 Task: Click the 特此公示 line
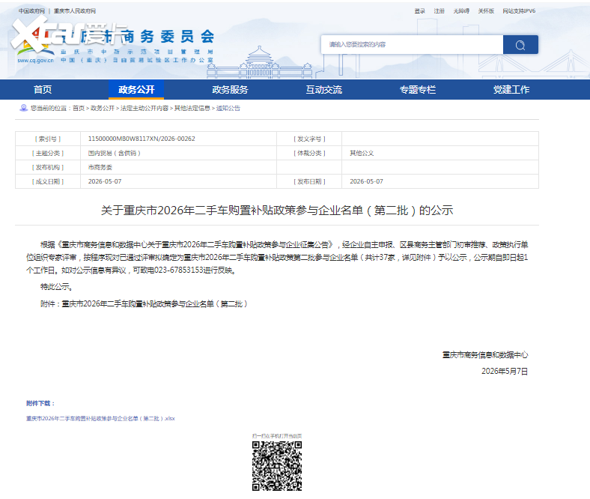coord(56,287)
